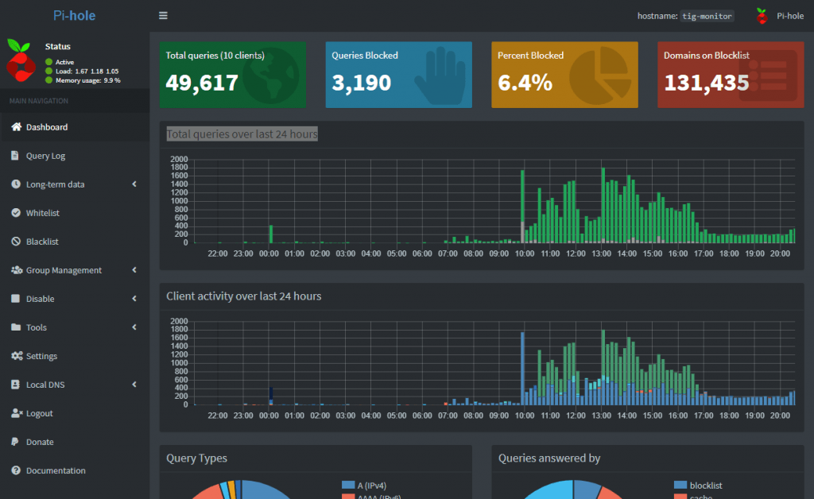Screen dimensions: 814x499
Task: Click the blue A (IPv4) legend swatch
Action: click(x=348, y=485)
